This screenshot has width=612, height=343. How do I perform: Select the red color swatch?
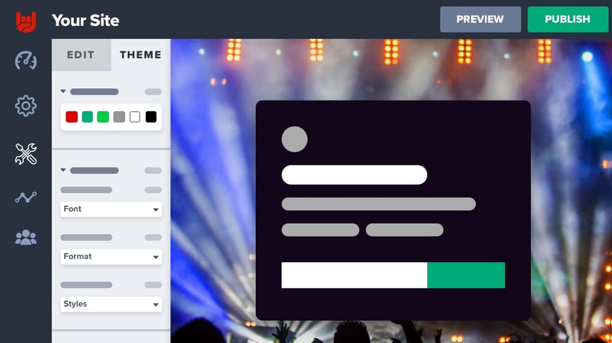[72, 117]
